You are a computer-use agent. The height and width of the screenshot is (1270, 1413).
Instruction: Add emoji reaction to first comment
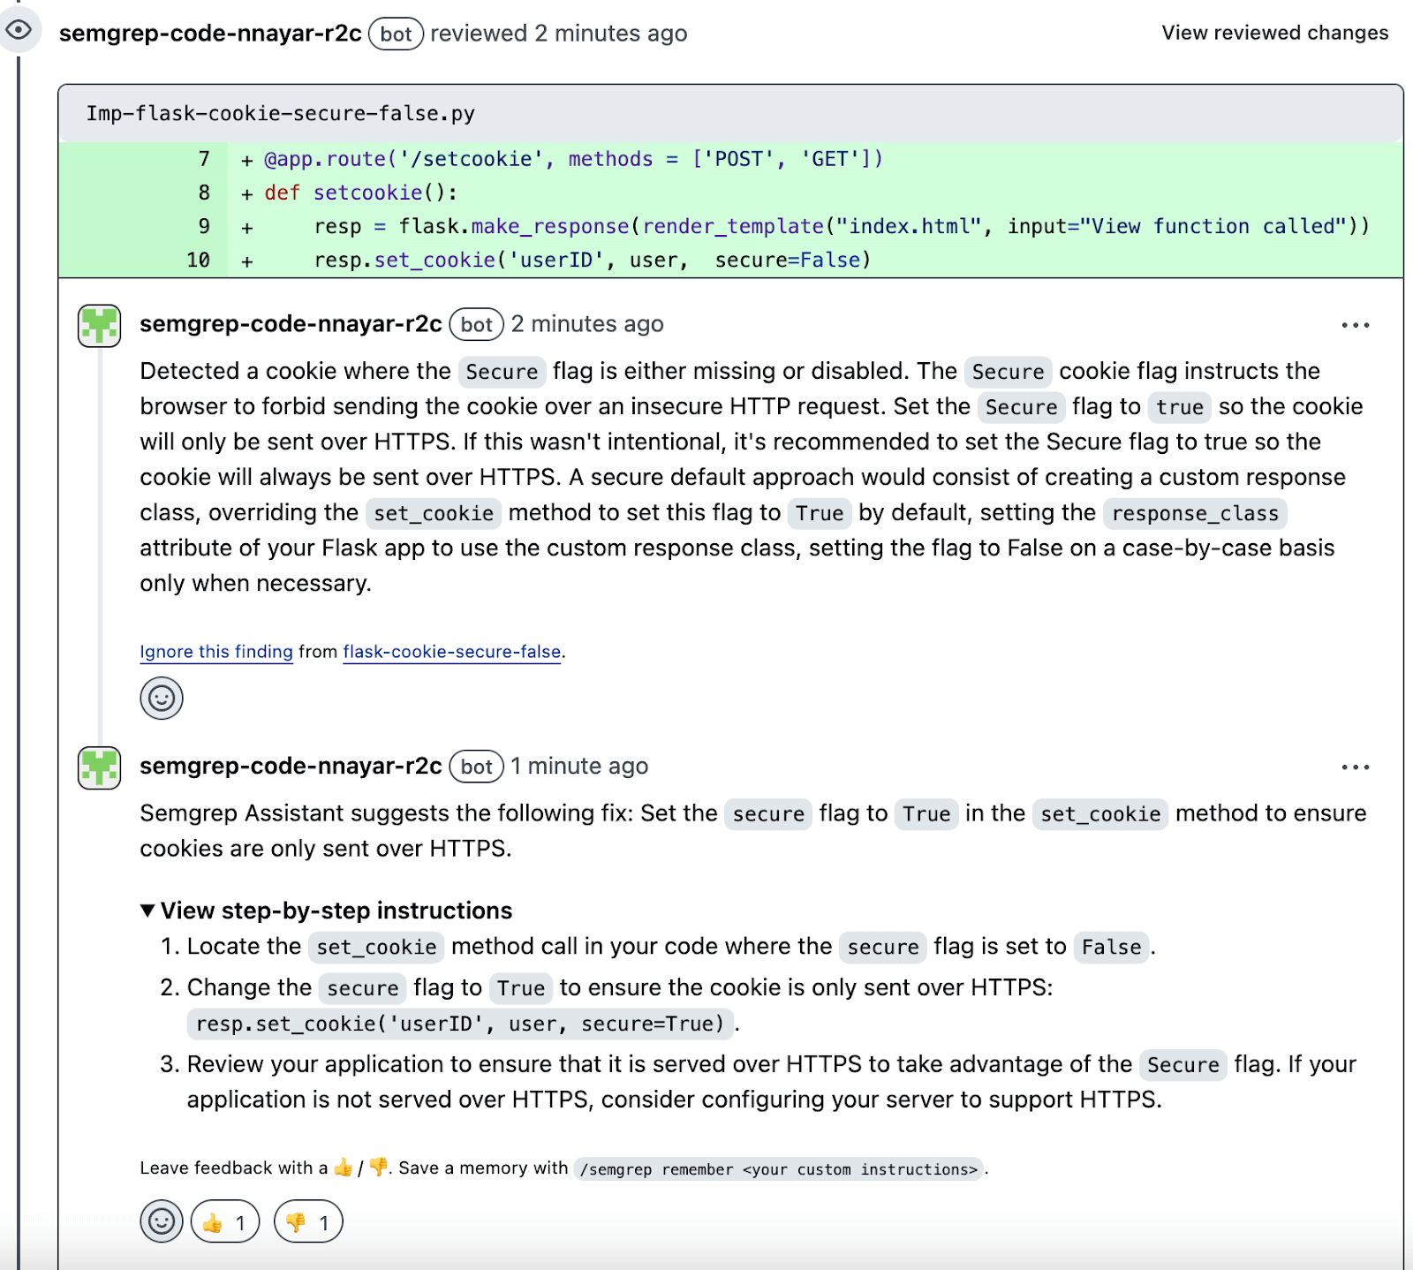[x=162, y=699]
